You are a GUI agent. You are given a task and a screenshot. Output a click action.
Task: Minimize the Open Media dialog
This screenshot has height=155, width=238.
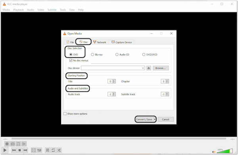pos(152,33)
